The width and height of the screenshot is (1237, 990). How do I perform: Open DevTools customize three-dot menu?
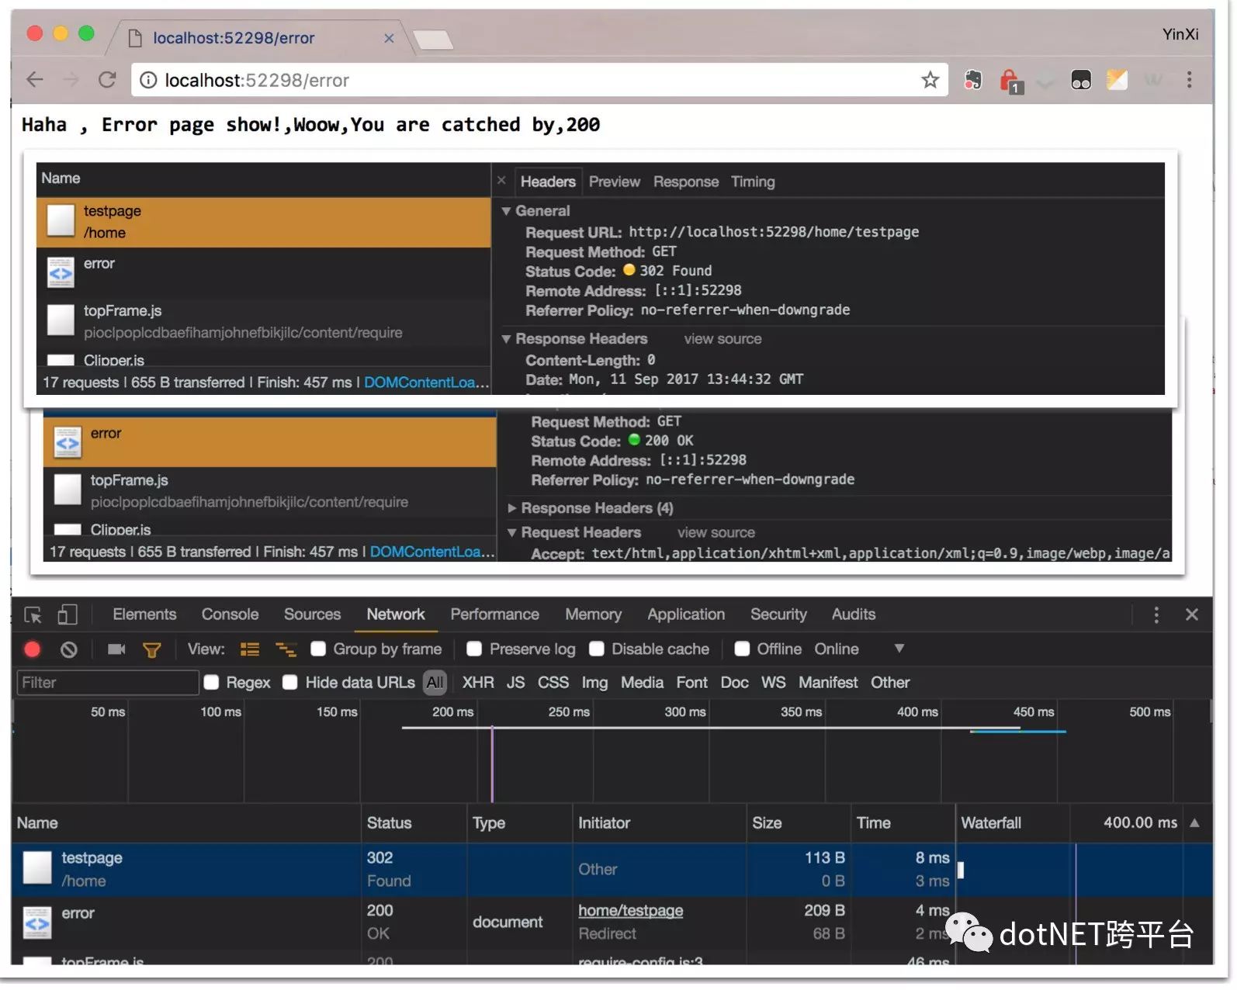[1156, 615]
